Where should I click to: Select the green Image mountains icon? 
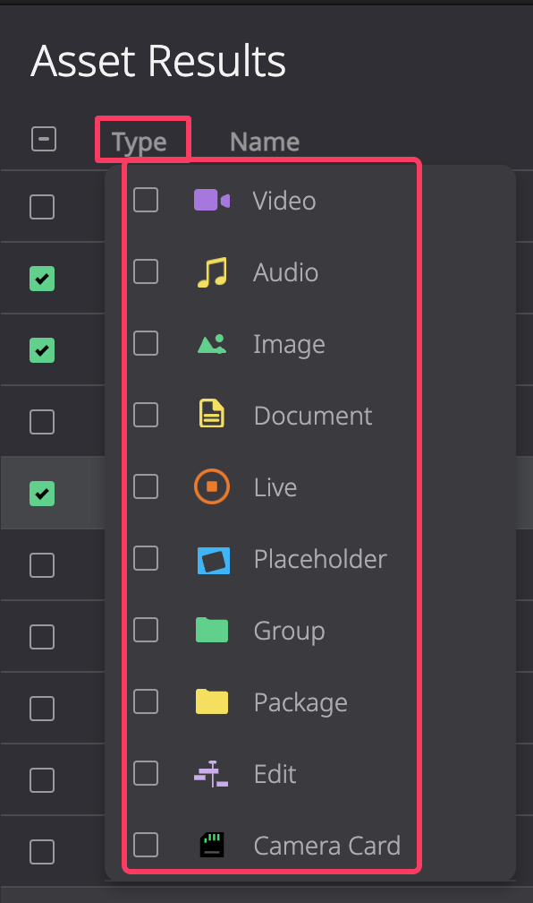click(x=212, y=344)
